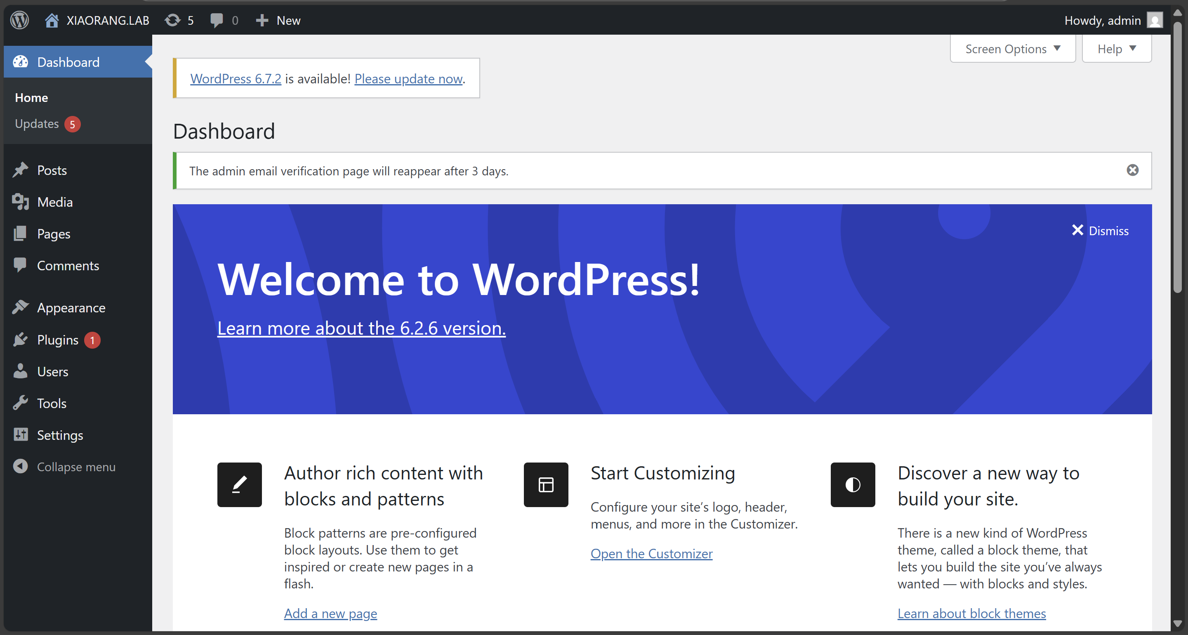Image resolution: width=1188 pixels, height=635 pixels.
Task: Open the Media menu
Action: pyautogui.click(x=78, y=202)
